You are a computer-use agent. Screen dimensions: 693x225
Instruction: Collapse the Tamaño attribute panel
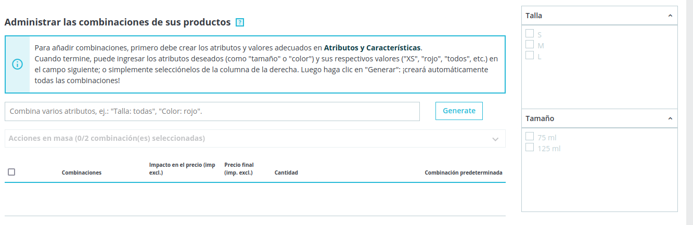point(670,118)
